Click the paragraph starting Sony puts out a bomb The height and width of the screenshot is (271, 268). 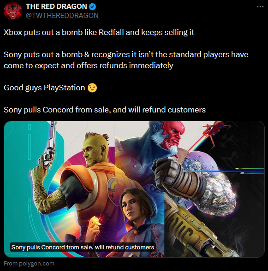[126, 60]
